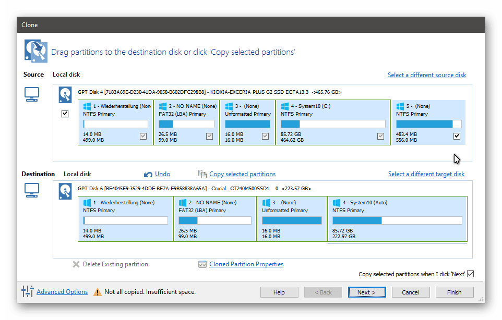The height and width of the screenshot is (320, 502).
Task: Click the Advanced Options sliders icon
Action: (x=28, y=291)
